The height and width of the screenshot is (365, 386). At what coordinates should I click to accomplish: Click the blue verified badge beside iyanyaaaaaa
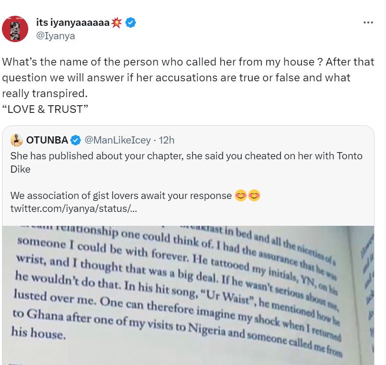click(x=131, y=22)
